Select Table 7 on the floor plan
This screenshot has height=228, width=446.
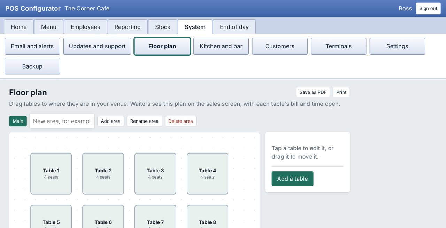[x=155, y=217]
